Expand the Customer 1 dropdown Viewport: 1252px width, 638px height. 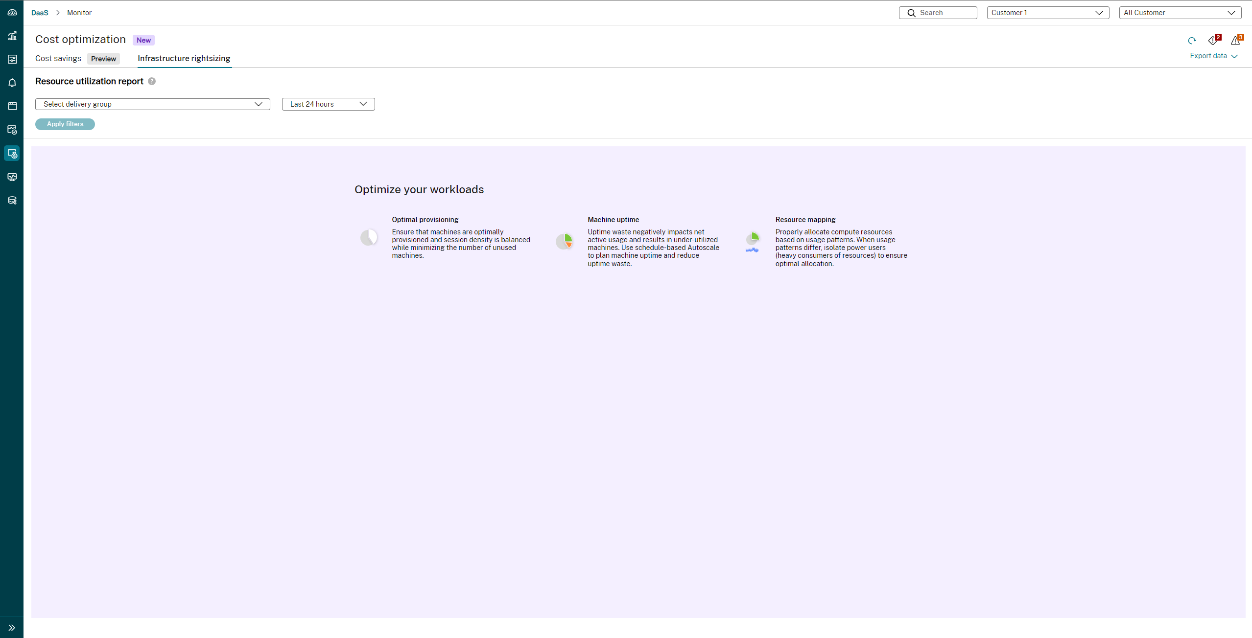point(1047,13)
